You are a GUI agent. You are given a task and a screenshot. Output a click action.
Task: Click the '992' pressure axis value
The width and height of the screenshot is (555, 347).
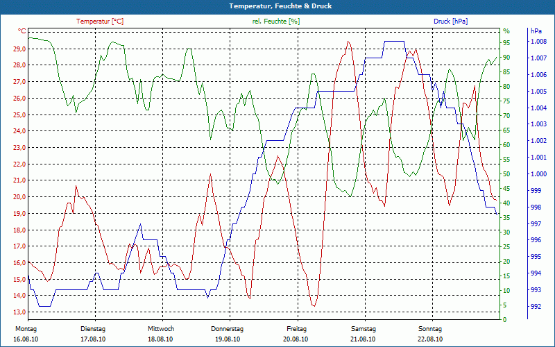click(x=535, y=306)
